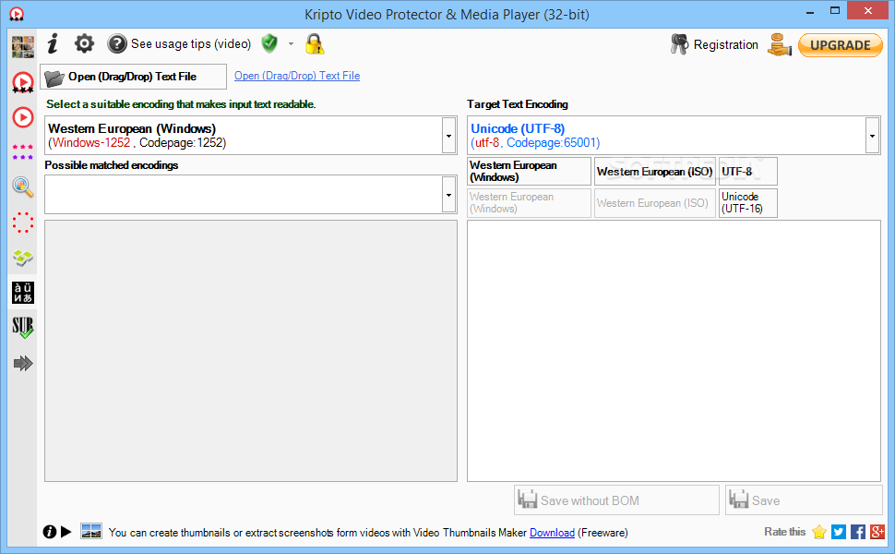Viewport: 895px width, 554px height.
Task: Click the Save without BOM button
Action: (x=616, y=500)
